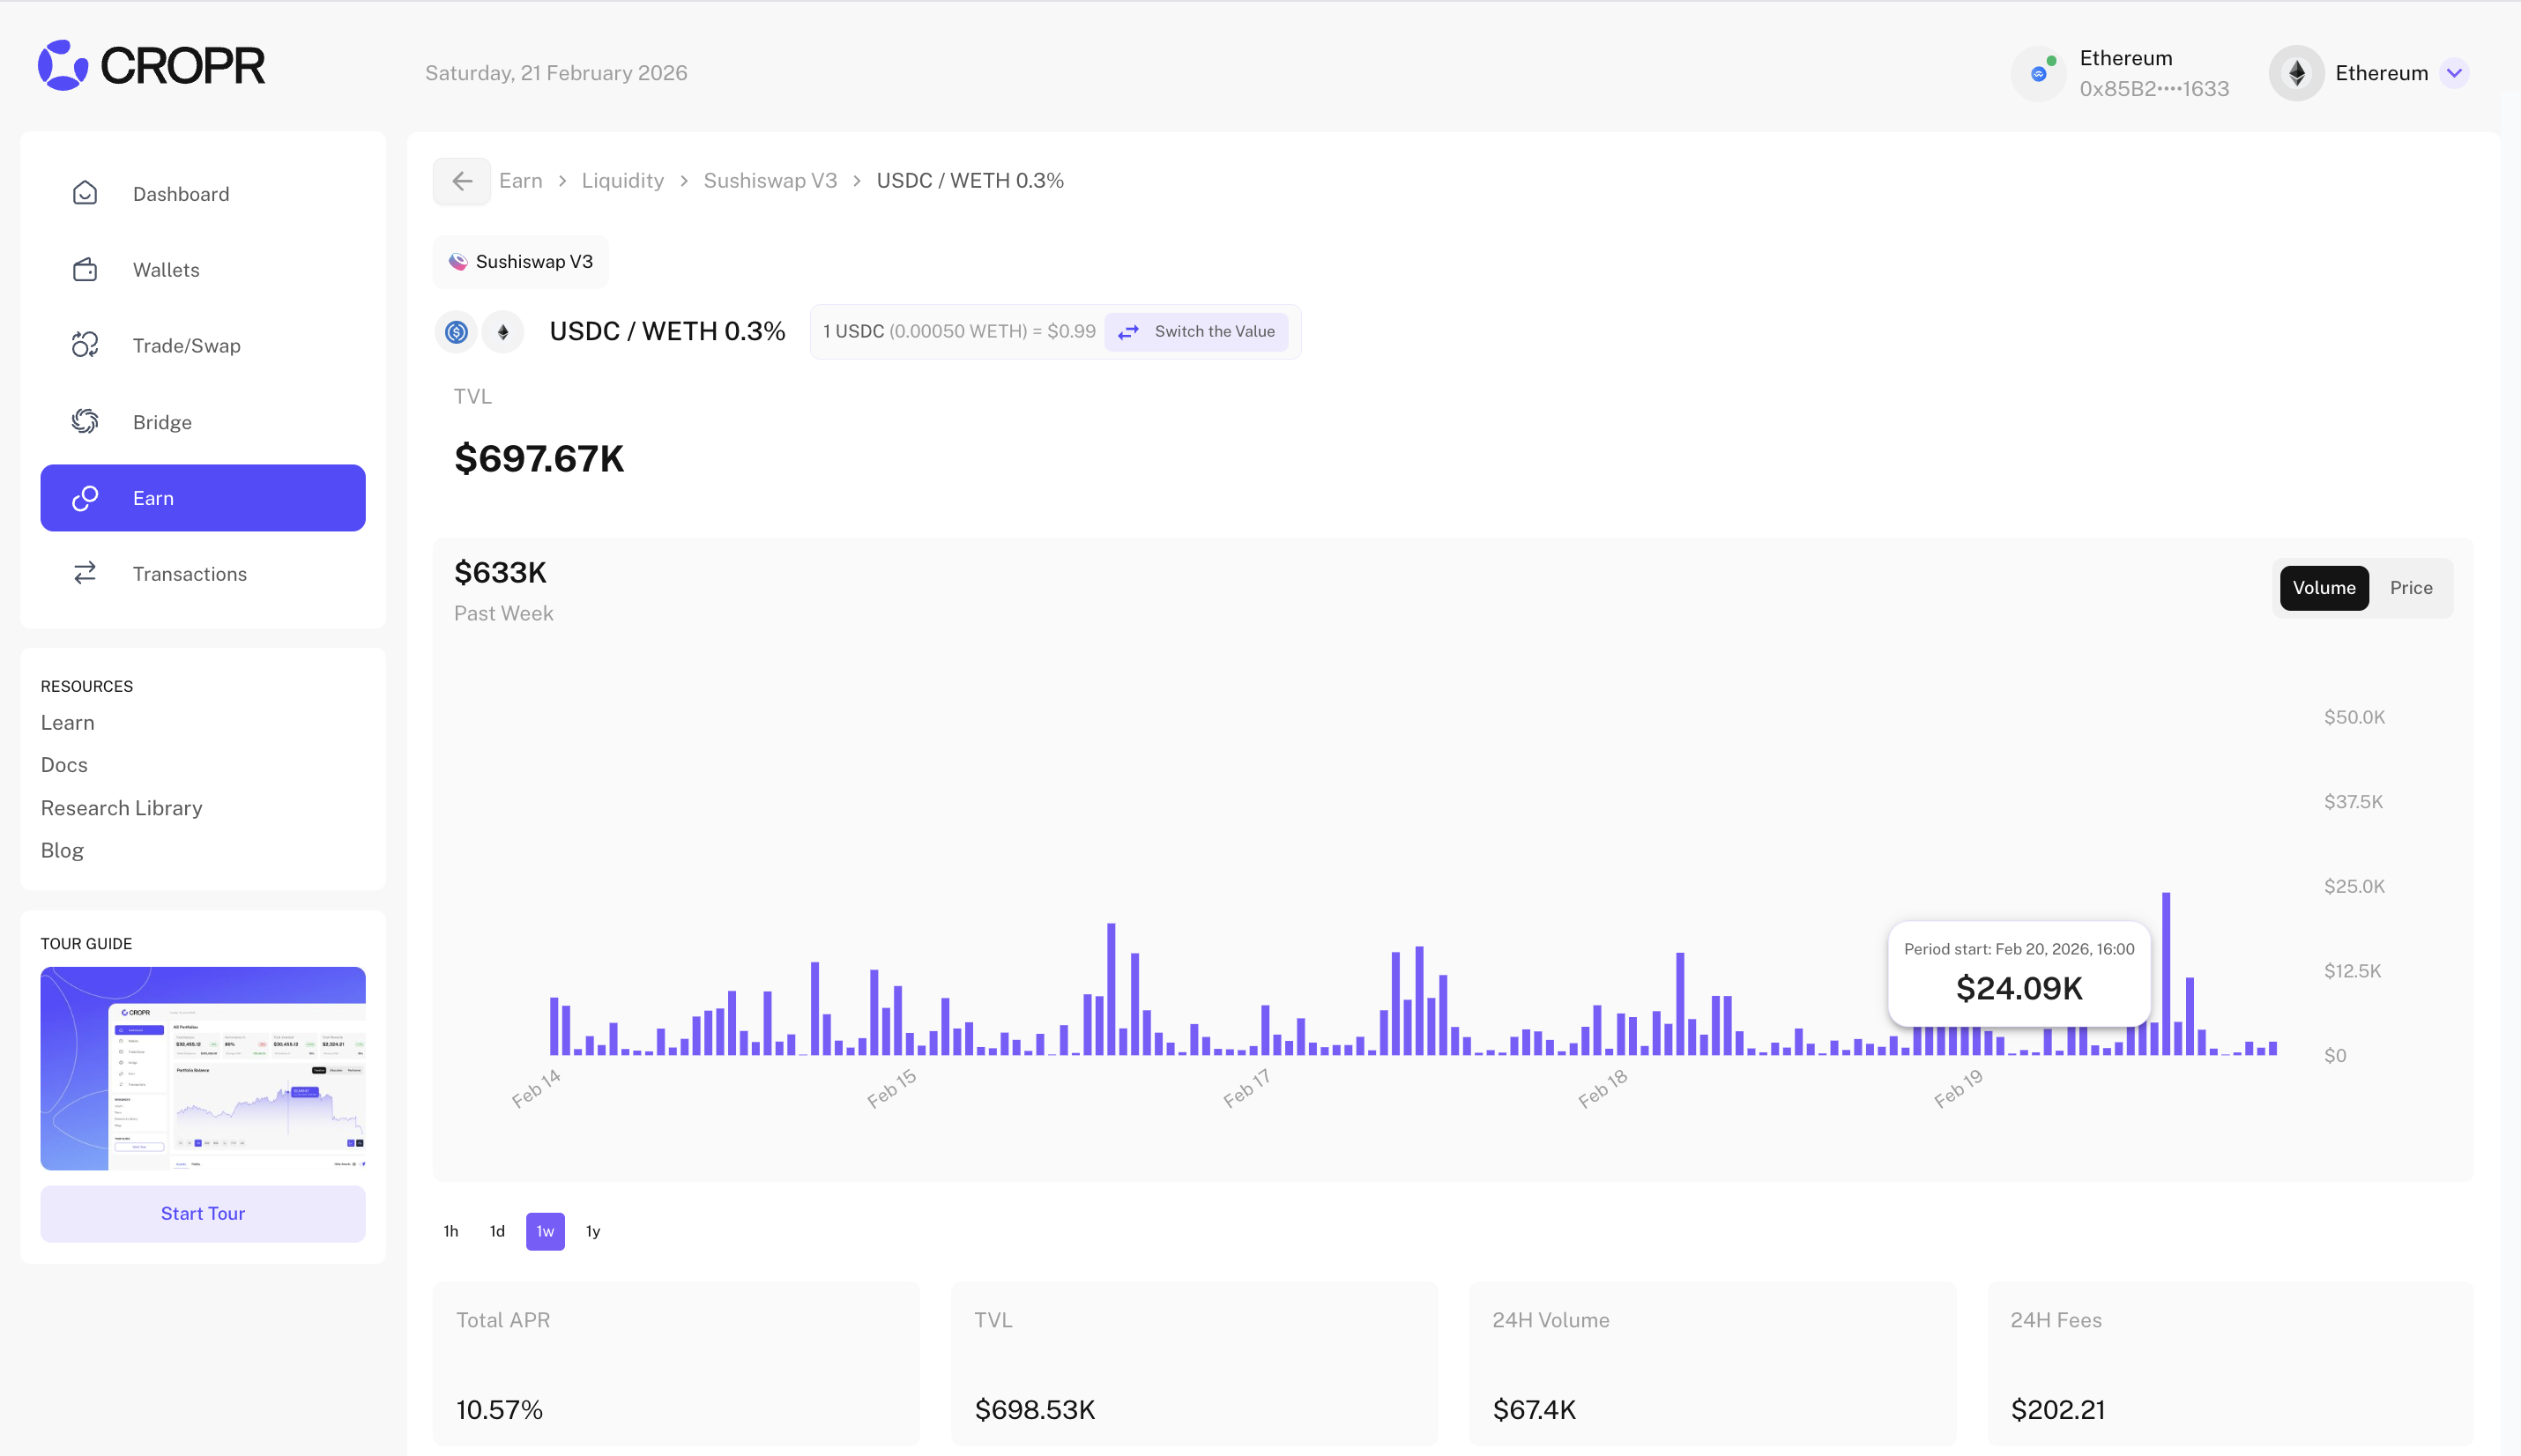This screenshot has width=2521, height=1456.
Task: Click the Bridge icon in sidebar
Action: (85, 422)
